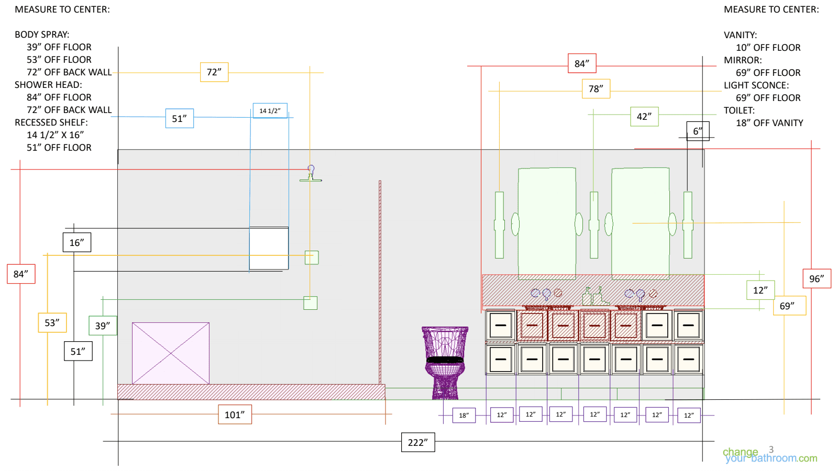
Task: Click the 18" toilet spacing label
Action: (x=464, y=416)
